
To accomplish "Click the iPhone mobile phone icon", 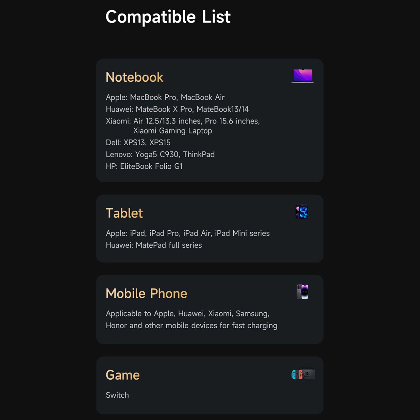I will point(302,292).
